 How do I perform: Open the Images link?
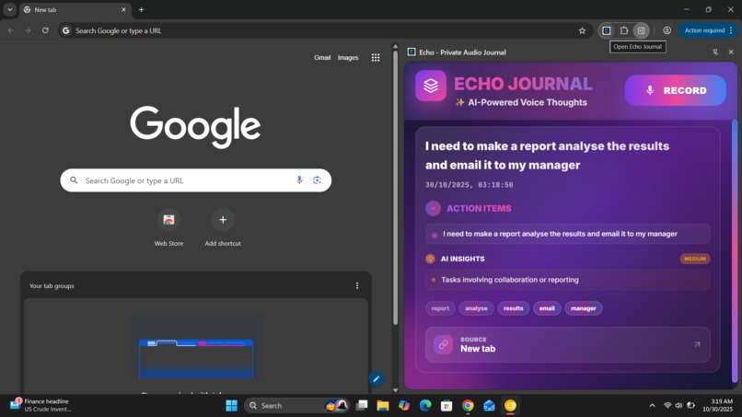click(348, 58)
